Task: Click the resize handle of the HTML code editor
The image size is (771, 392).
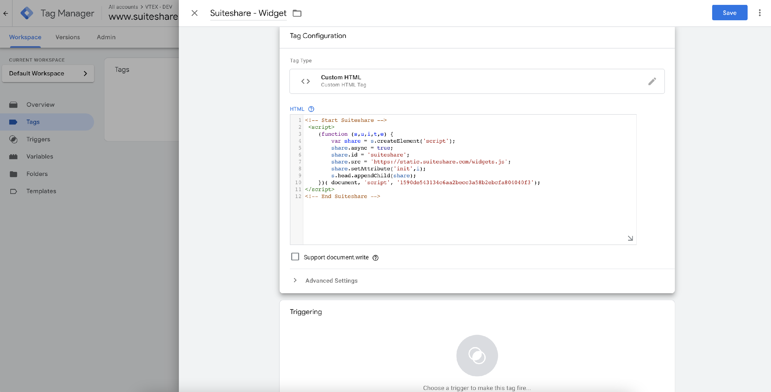Action: [x=630, y=238]
